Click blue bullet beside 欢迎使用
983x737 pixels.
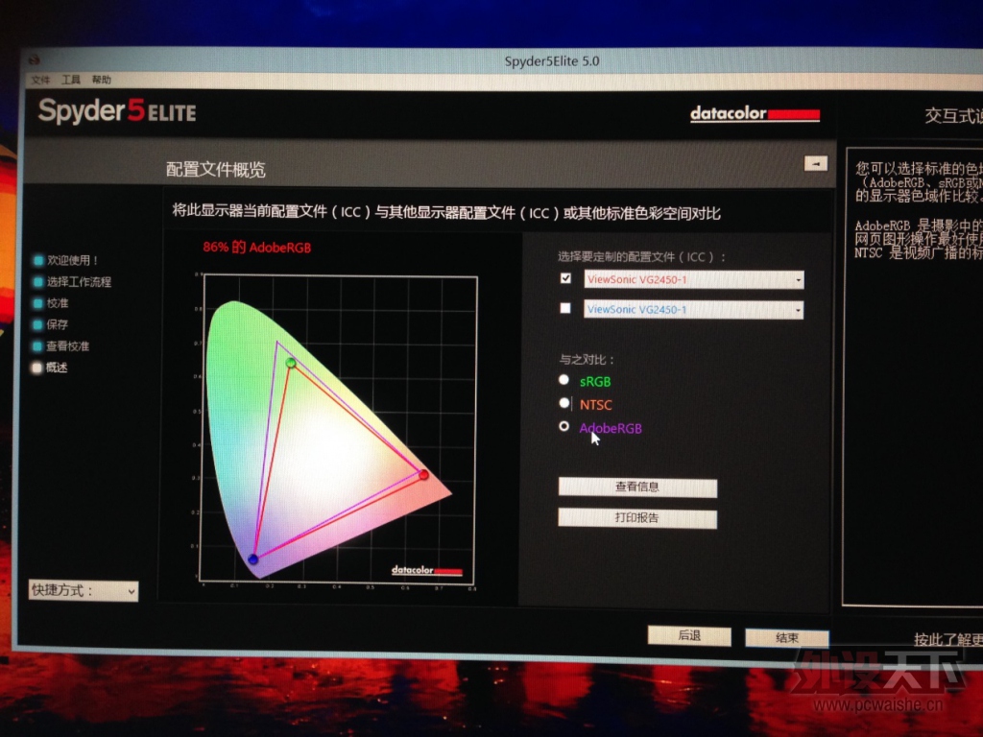(x=38, y=260)
